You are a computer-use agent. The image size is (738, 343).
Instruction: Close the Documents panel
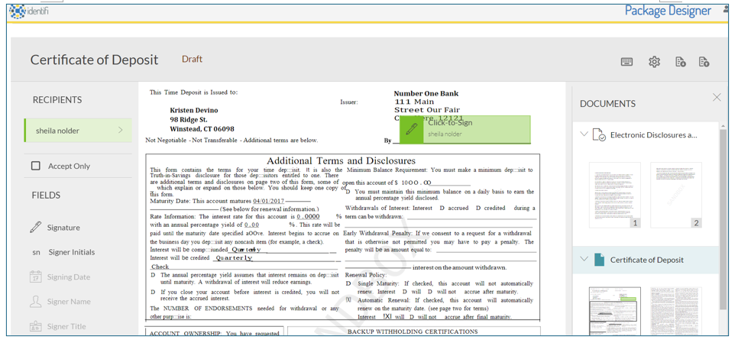click(717, 97)
